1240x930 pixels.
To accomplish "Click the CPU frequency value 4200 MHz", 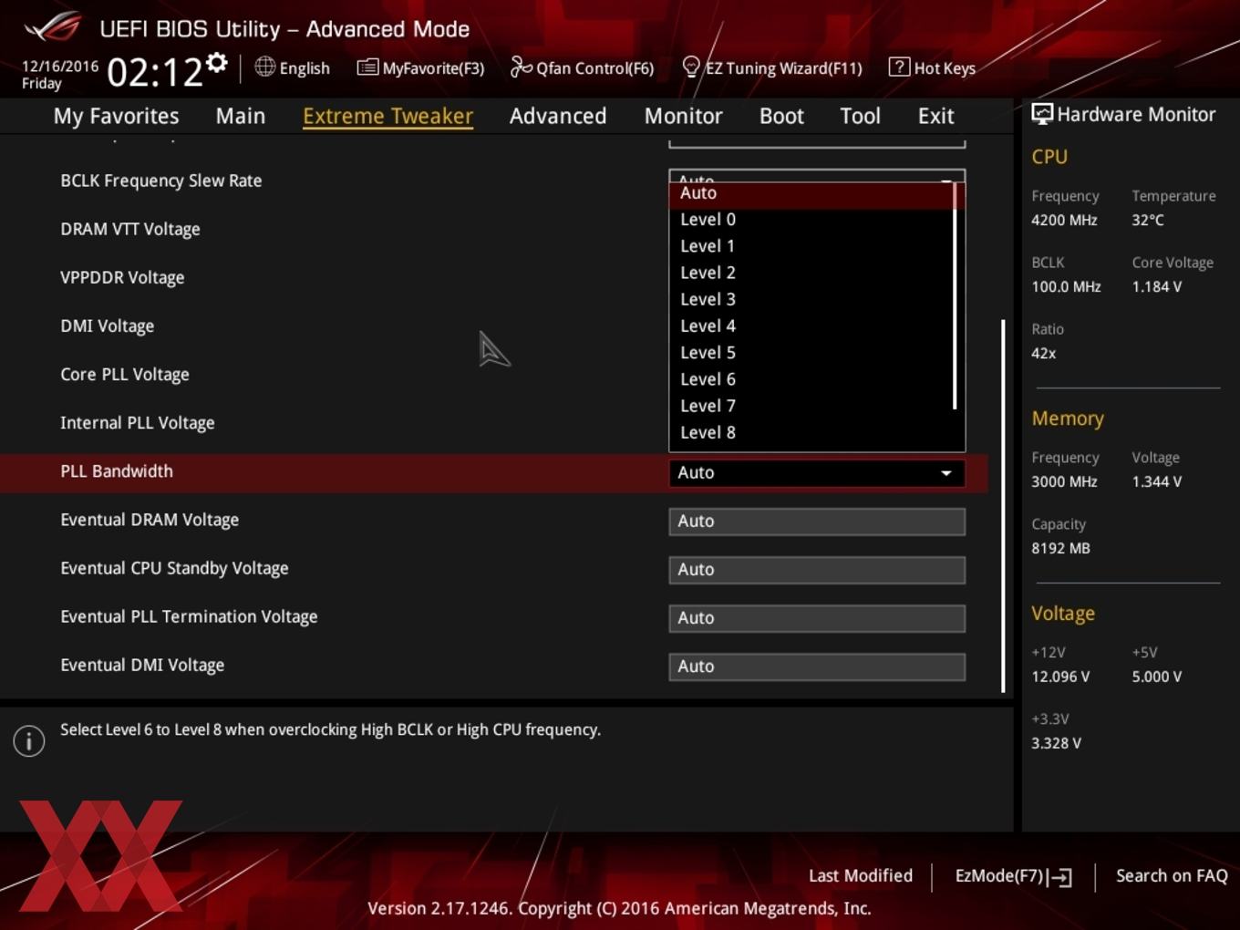I will (1064, 220).
